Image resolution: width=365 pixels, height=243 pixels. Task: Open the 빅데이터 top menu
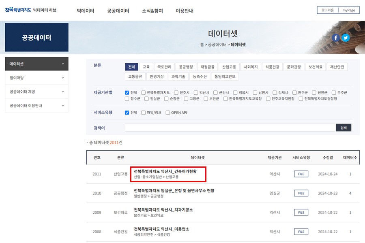tap(86, 11)
